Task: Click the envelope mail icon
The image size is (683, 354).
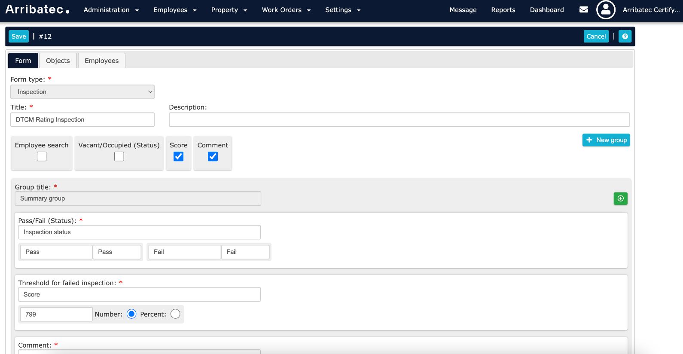Action: pyautogui.click(x=583, y=9)
